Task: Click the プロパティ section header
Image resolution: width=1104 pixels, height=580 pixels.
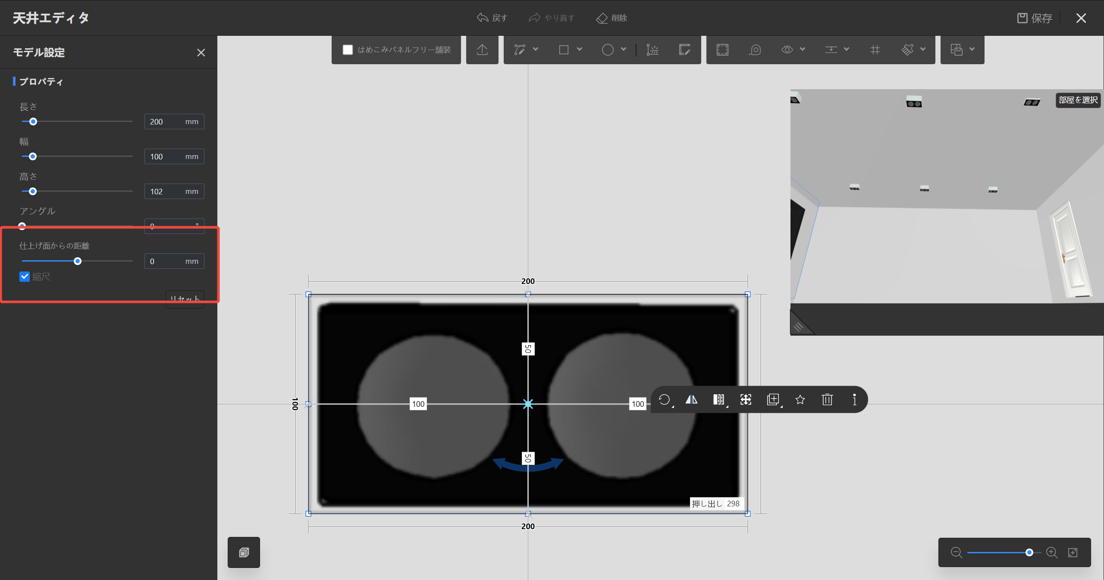Action: (41, 81)
